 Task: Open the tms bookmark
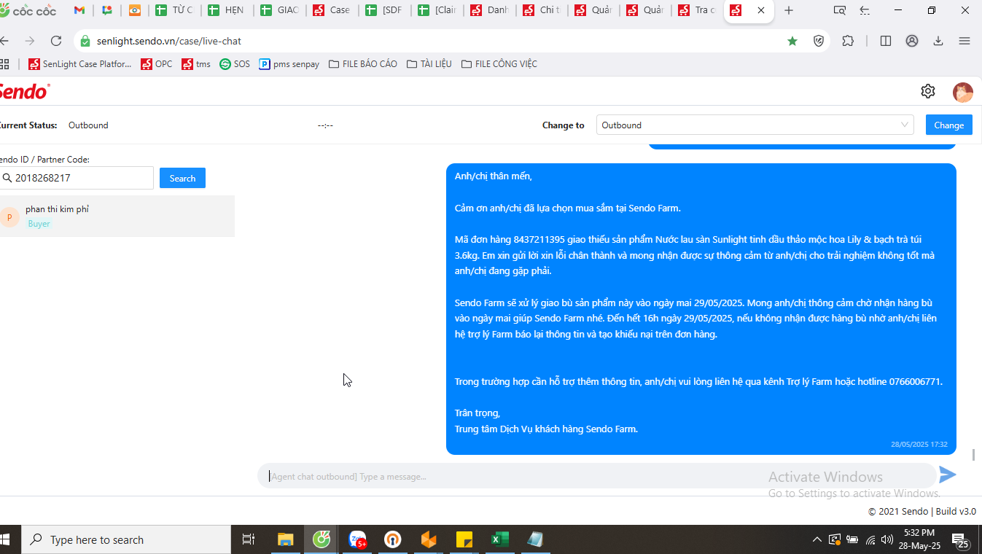tap(196, 64)
